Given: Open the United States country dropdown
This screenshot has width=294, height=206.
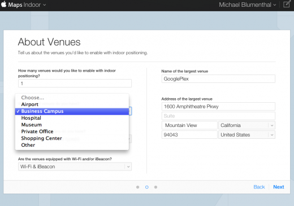Looking at the screenshot, I should 247,135.
